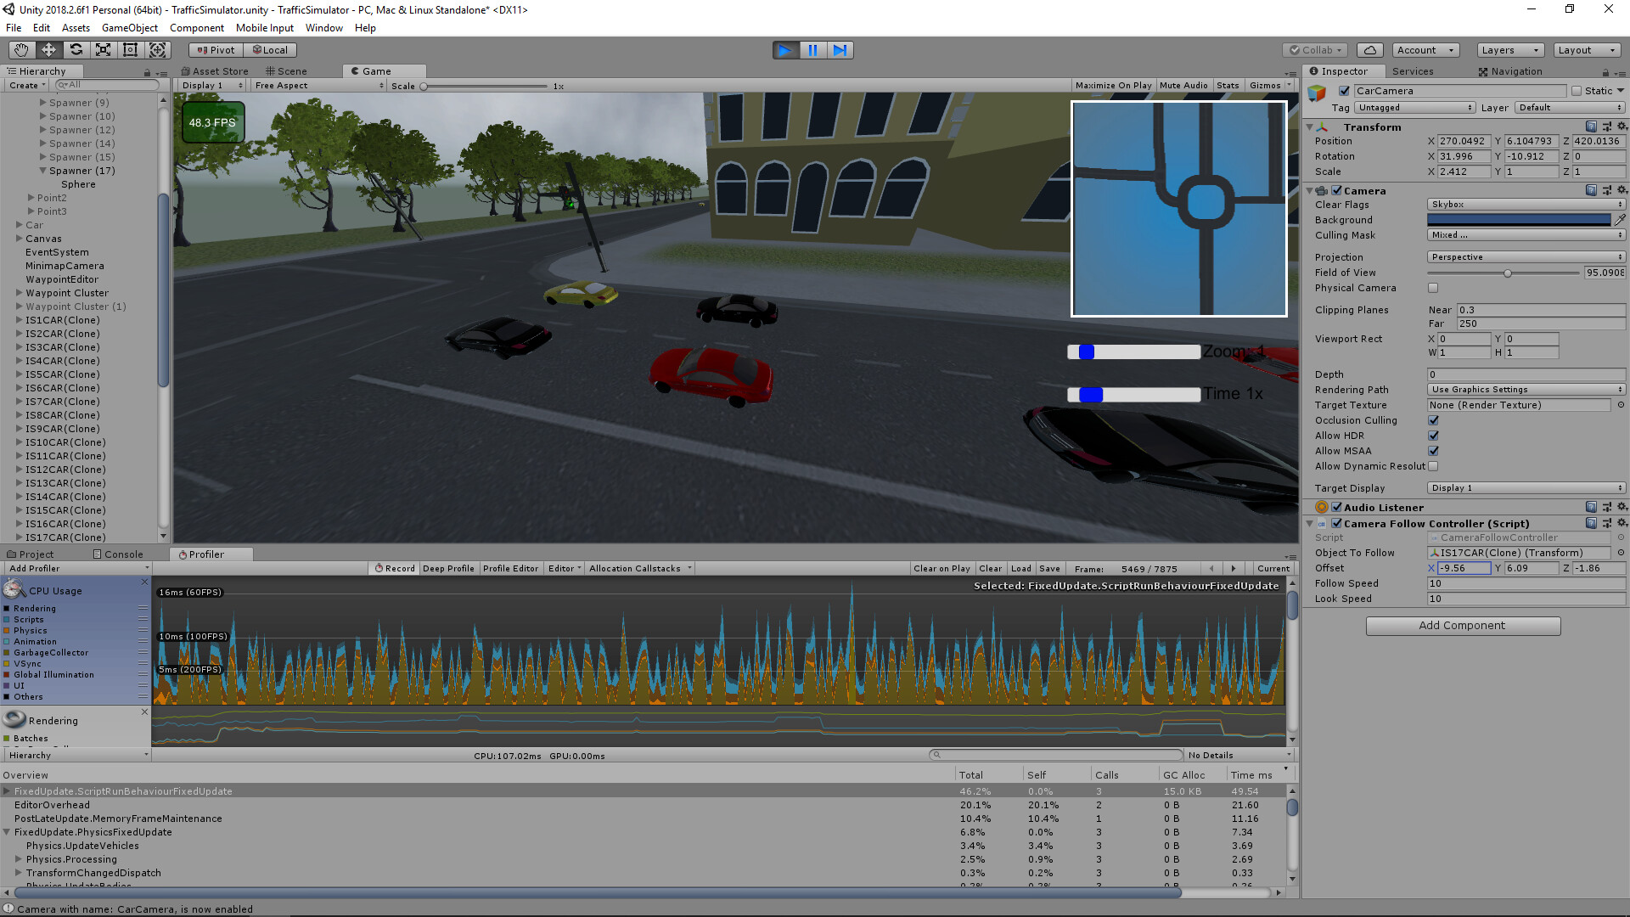Open the cloud services icon
The width and height of the screenshot is (1630, 917).
tap(1369, 50)
